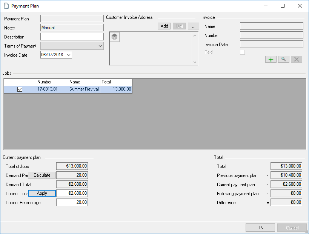
Task: Click the Description input field
Action: click(72, 37)
